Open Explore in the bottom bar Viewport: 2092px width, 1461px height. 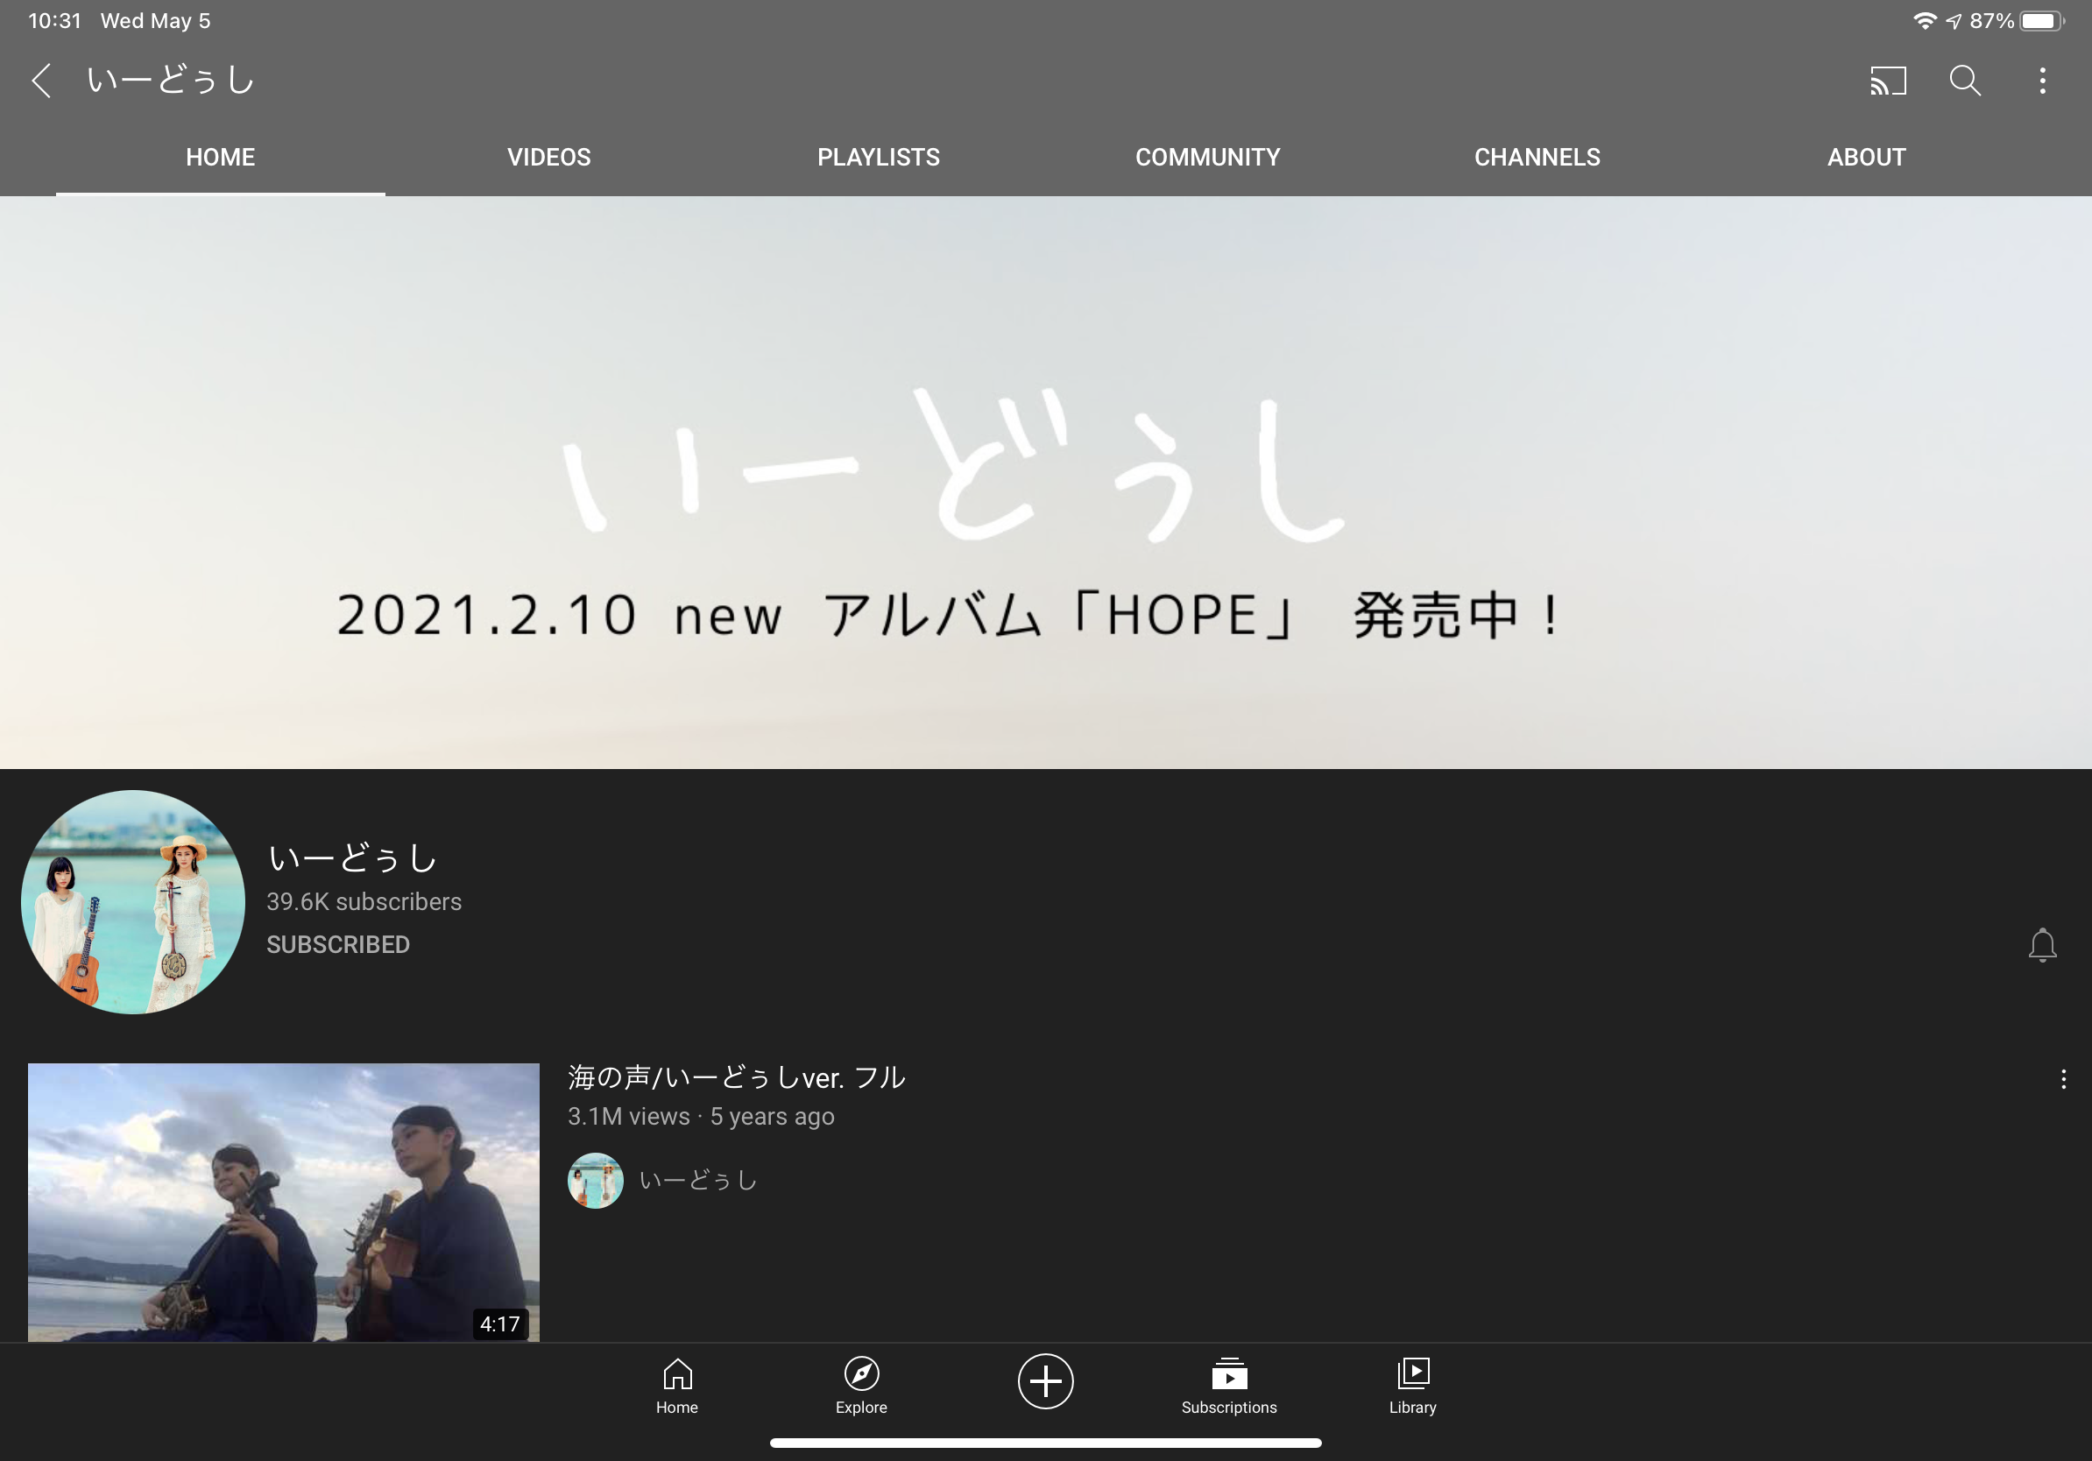[861, 1386]
